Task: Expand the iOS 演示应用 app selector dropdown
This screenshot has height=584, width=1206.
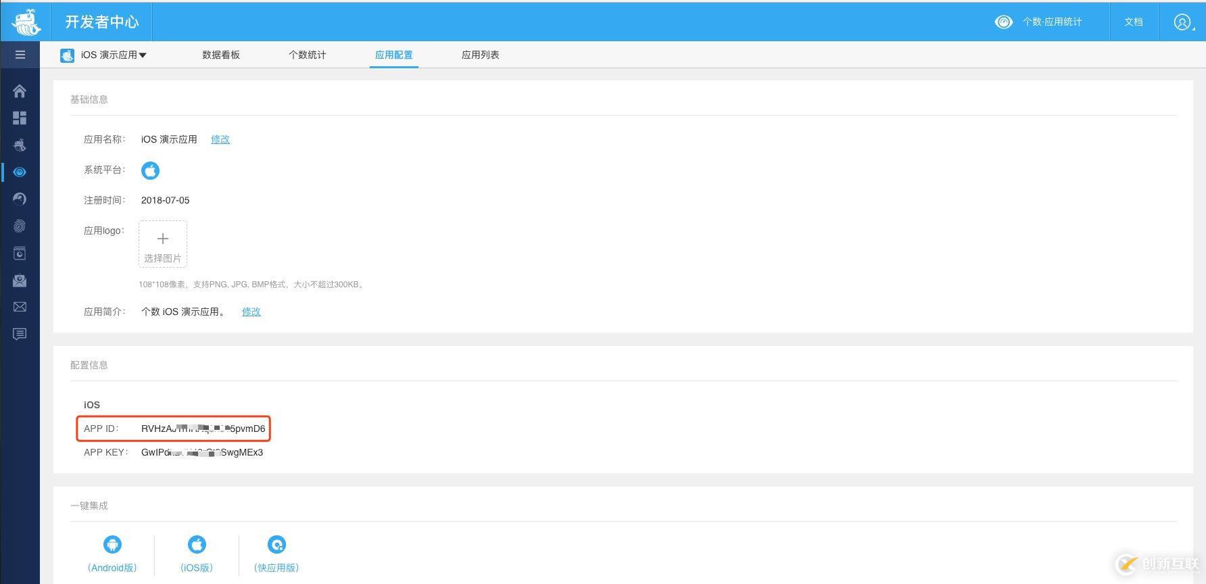Action: [x=105, y=55]
